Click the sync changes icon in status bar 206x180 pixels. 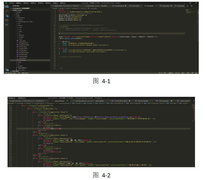tap(19, 73)
